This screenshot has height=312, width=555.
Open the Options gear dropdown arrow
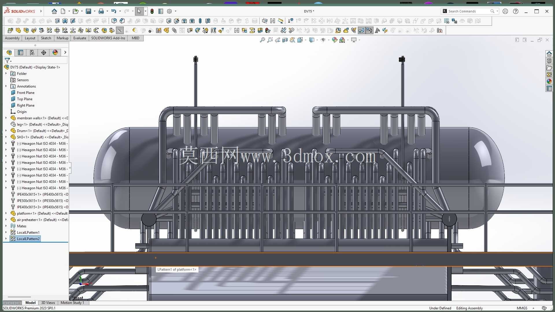coord(175,11)
